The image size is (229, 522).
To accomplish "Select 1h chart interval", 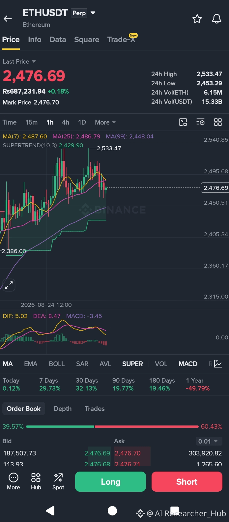I will [x=50, y=122].
